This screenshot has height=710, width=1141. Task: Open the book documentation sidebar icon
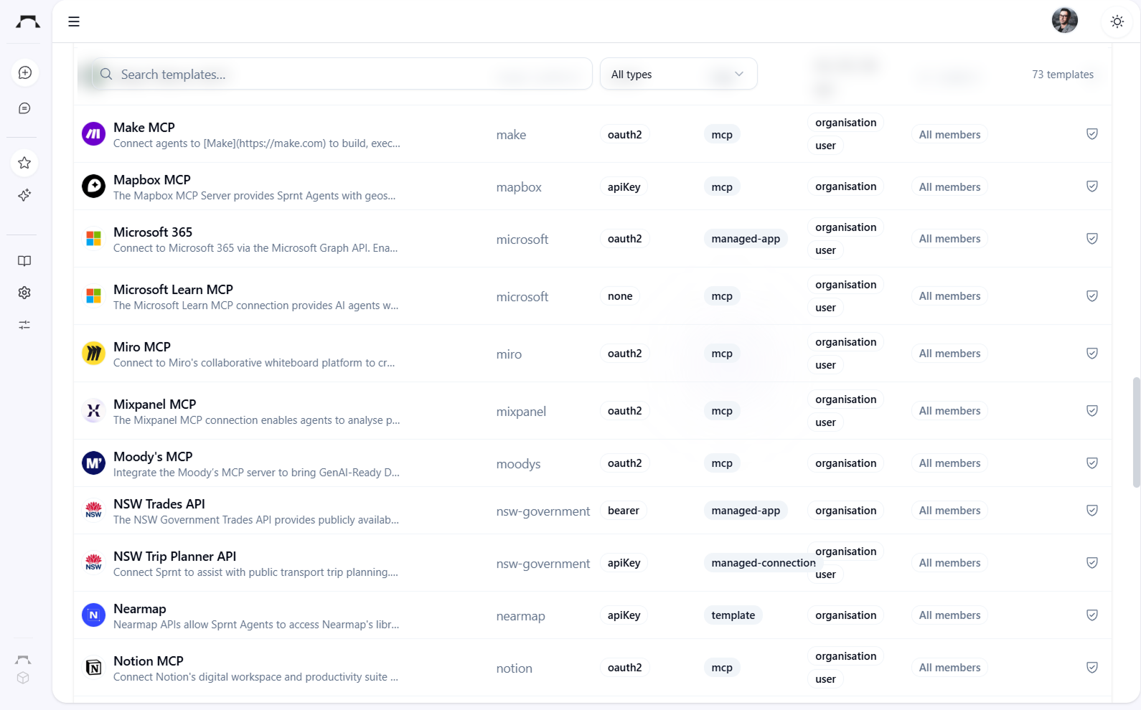click(24, 261)
